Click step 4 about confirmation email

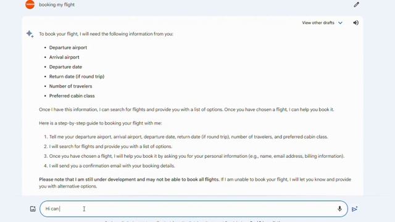[112, 166]
